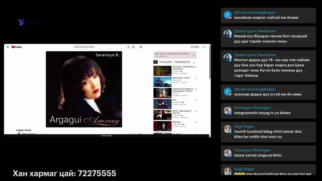322x181 pixels.
Task: Open options for Айзам хамтлаг Чи минь
Action: (196, 78)
